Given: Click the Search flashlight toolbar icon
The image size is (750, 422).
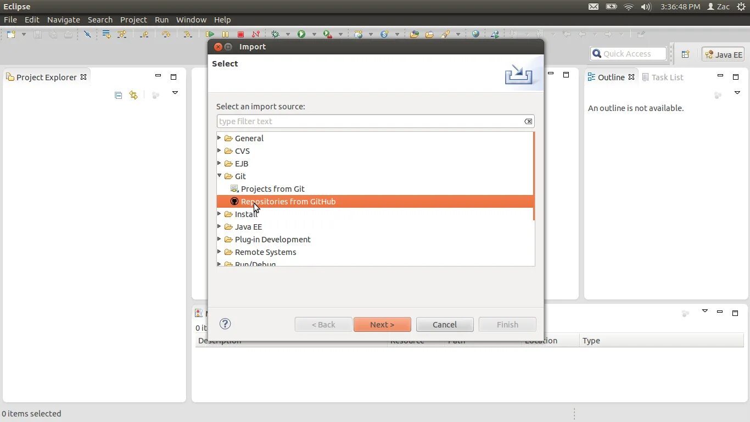Looking at the screenshot, I should pos(445,34).
